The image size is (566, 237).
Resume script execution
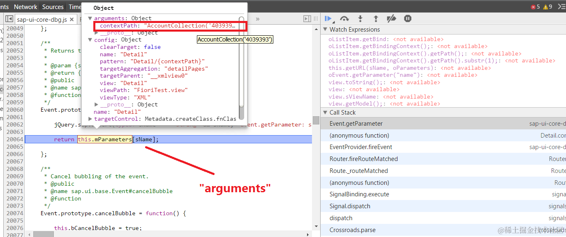pyautogui.click(x=328, y=18)
